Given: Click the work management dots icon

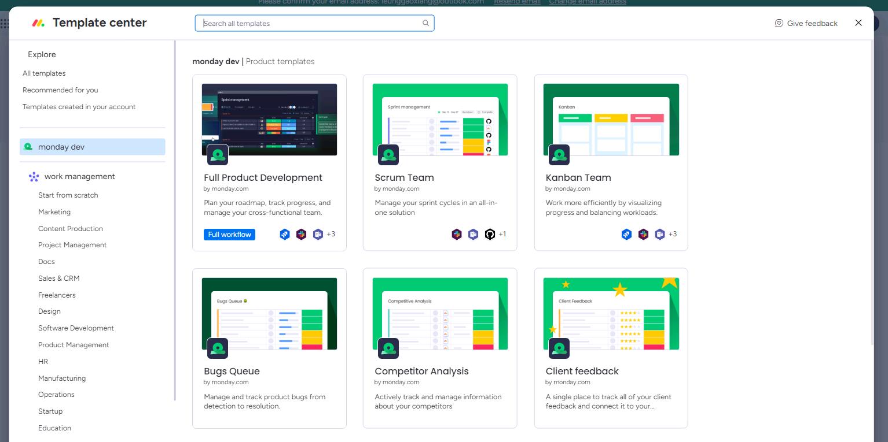Looking at the screenshot, I should coord(34,177).
